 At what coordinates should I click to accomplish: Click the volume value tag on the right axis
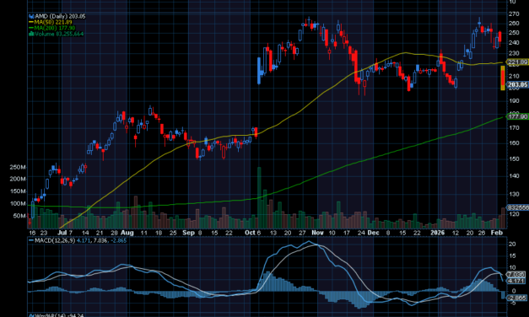click(x=518, y=207)
